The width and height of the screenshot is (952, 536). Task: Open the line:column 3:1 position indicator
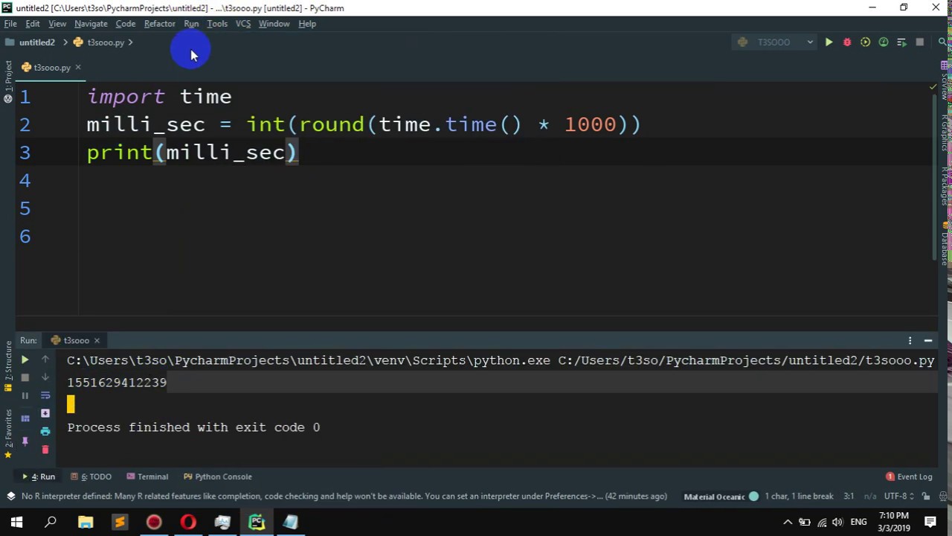coord(849,497)
